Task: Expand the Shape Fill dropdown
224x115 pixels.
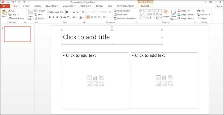Action: pos(190,11)
